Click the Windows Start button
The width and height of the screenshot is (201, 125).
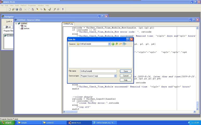click(8, 123)
